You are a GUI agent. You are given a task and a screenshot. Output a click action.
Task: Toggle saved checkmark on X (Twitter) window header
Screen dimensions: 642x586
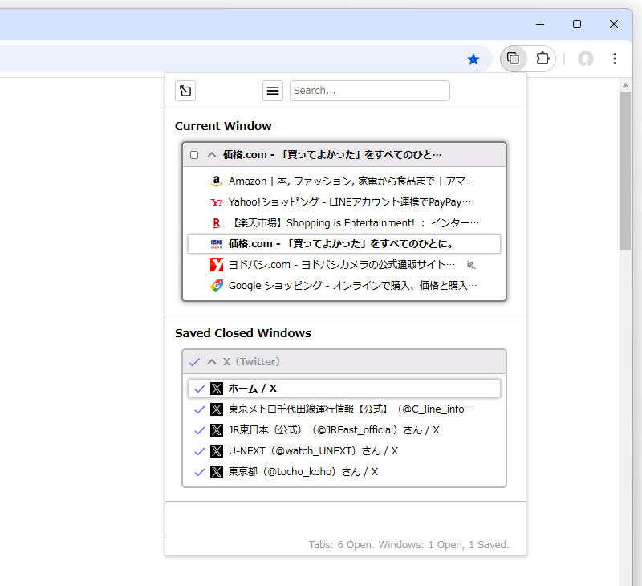coord(194,362)
